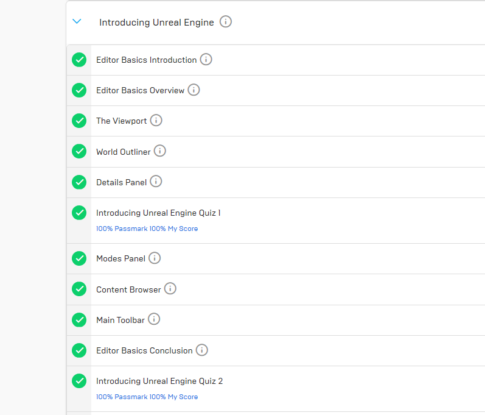485x415 pixels.
Task: Select the Details Panel lesson title
Action: coord(122,182)
